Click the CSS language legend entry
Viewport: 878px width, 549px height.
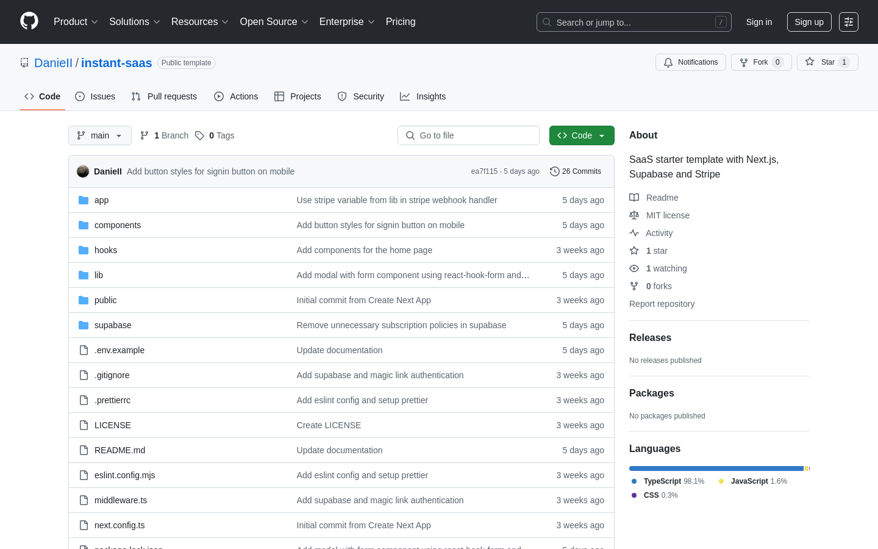point(655,495)
